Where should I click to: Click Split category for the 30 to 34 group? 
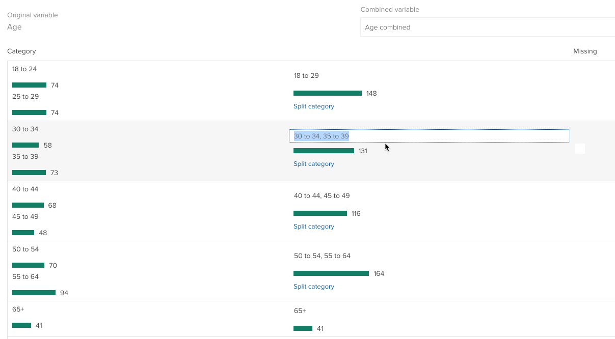pyautogui.click(x=313, y=163)
